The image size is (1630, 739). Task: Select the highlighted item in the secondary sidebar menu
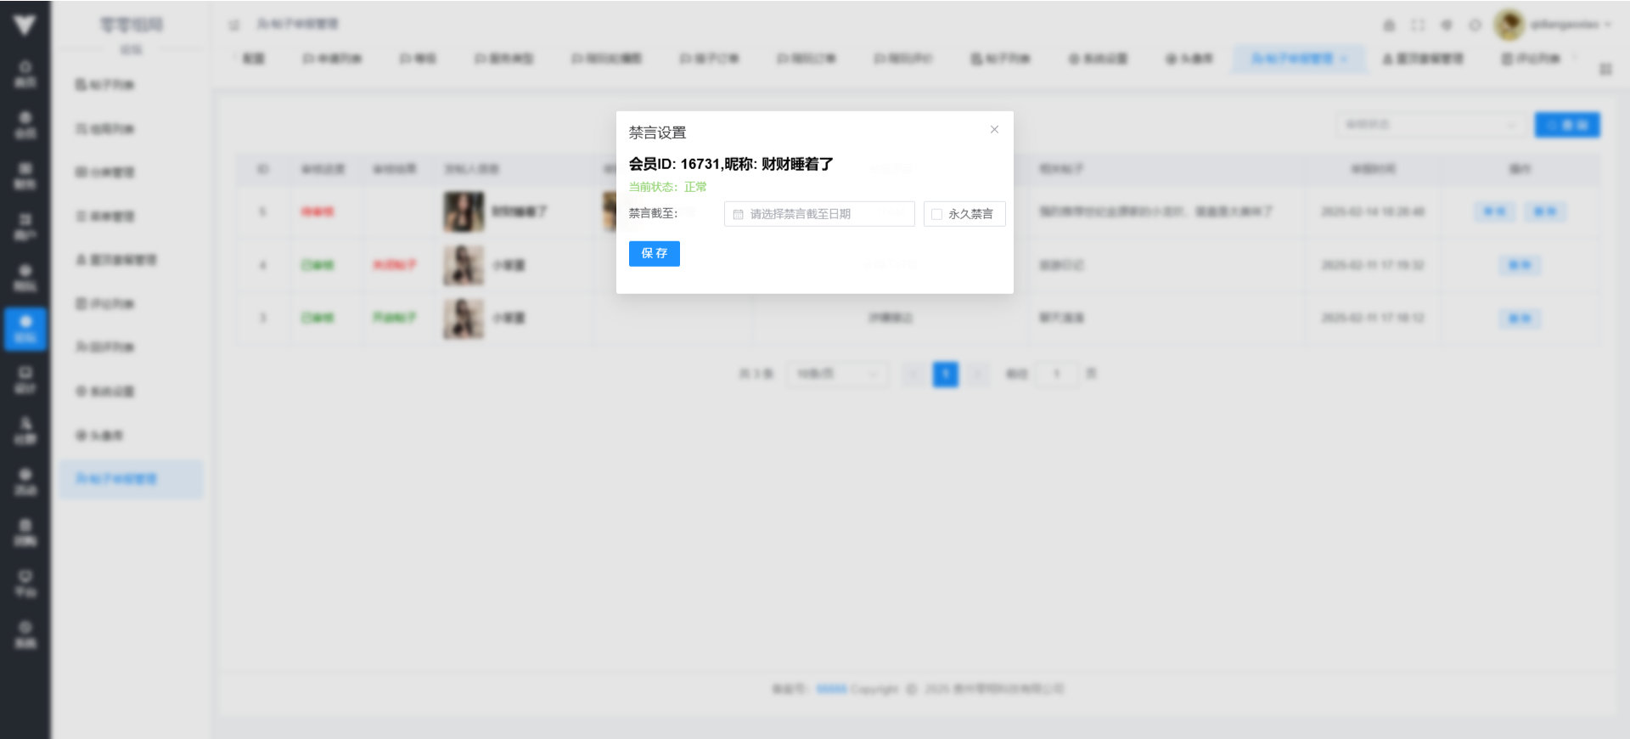pyautogui.click(x=130, y=479)
